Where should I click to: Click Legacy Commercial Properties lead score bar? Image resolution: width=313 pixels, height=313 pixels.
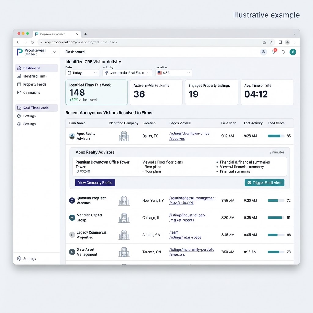(x=276, y=235)
